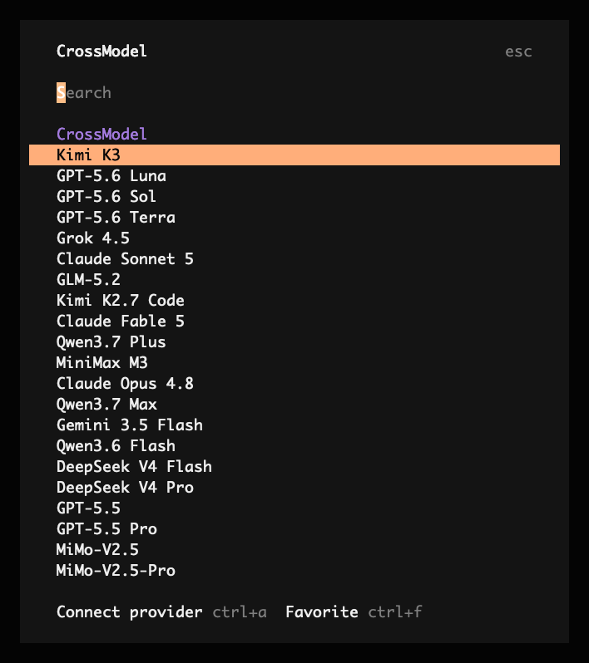Image resolution: width=589 pixels, height=663 pixels.
Task: Choose Claude Opus 4.8
Action: tap(294, 383)
